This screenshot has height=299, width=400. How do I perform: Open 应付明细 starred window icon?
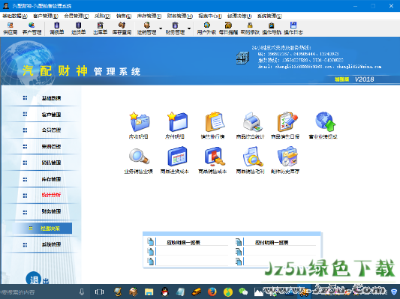pyautogui.click(x=177, y=121)
